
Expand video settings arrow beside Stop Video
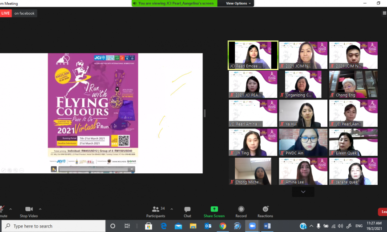pyautogui.click(x=40, y=209)
